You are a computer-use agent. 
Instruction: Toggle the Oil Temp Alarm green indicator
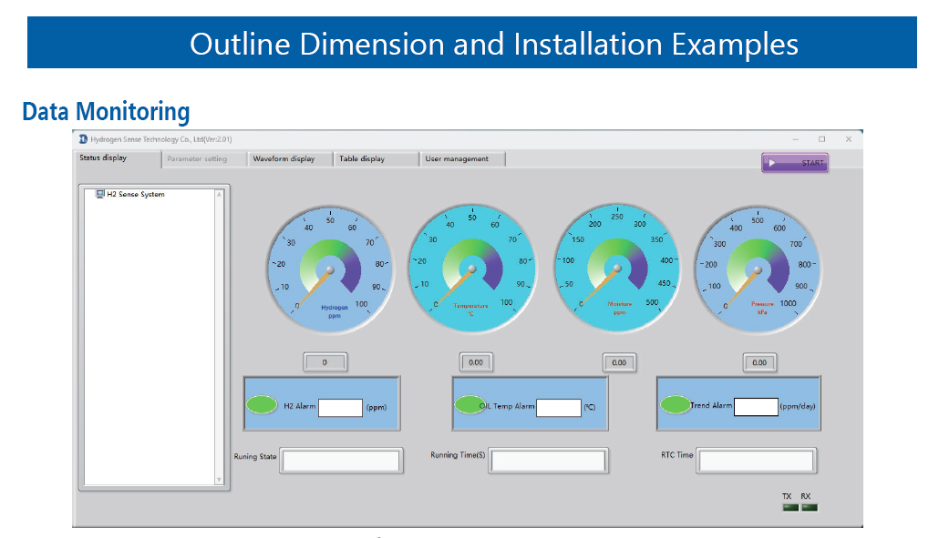(469, 405)
